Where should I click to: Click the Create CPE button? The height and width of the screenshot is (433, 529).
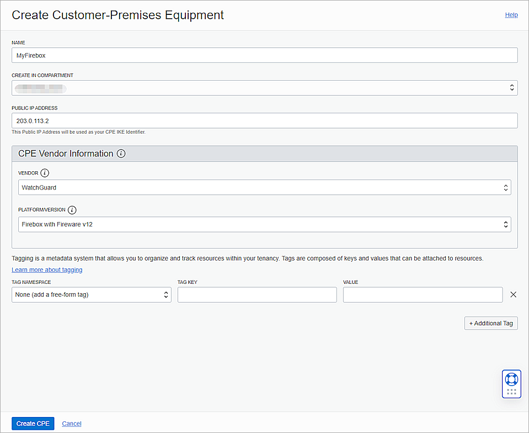(x=33, y=423)
